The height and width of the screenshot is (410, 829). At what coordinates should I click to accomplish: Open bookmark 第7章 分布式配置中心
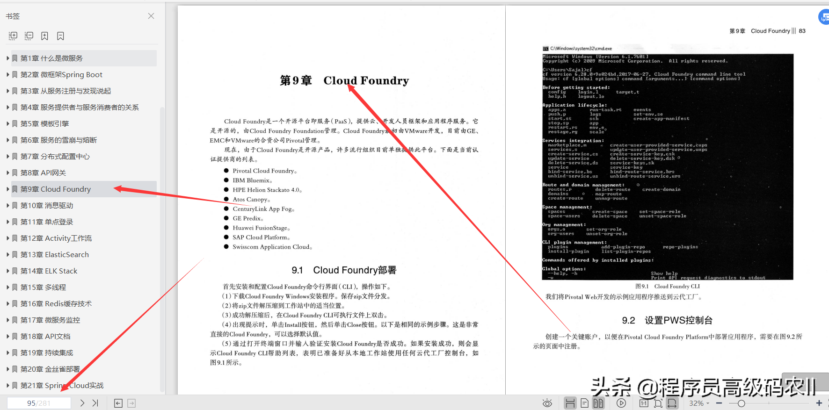click(x=55, y=157)
